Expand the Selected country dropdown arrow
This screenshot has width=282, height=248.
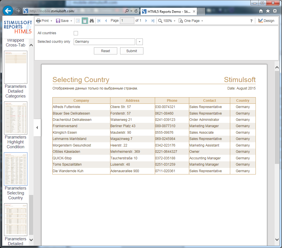click(x=139, y=42)
